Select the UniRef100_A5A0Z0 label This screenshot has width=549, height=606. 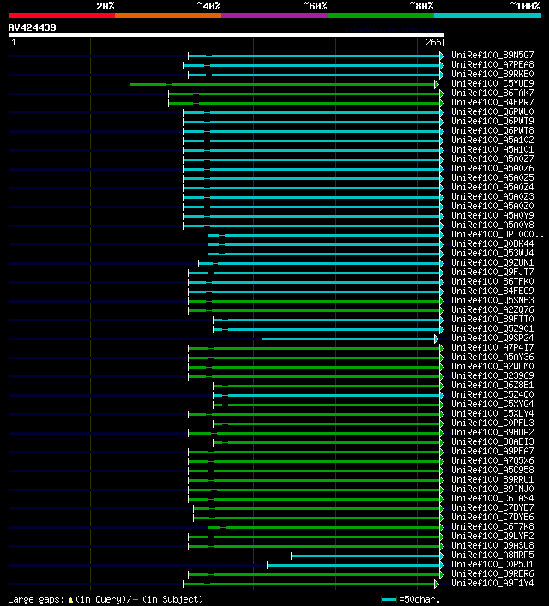pos(492,206)
